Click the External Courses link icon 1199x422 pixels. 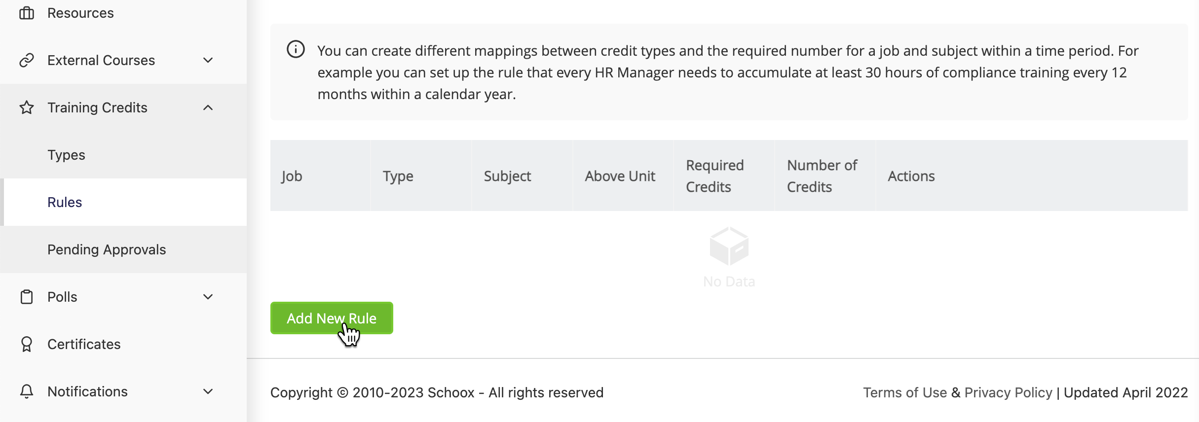tap(27, 60)
